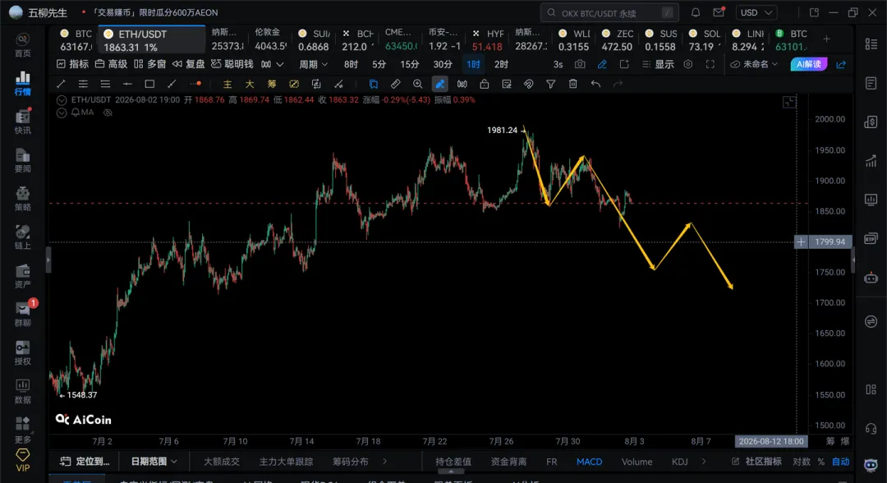The image size is (887, 483).
Task: Open the VIP diamond icon
Action: point(23,460)
